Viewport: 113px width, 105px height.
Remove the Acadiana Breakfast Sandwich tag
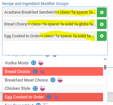pyautogui.click(x=102, y=12)
